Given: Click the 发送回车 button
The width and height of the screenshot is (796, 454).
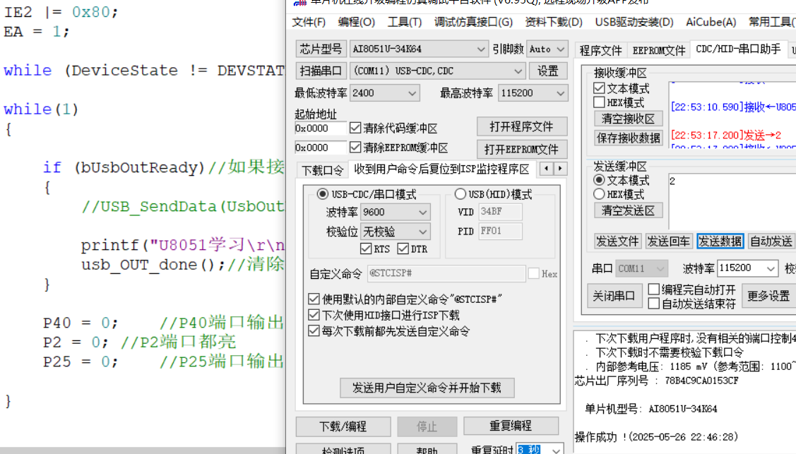Looking at the screenshot, I should pyautogui.click(x=669, y=241).
